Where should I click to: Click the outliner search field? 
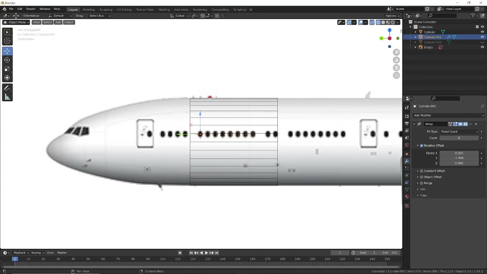pos(442,16)
